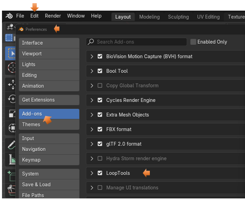245x200 pixels.
Task: Click the Blender logo in the menu bar
Action: (9, 16)
